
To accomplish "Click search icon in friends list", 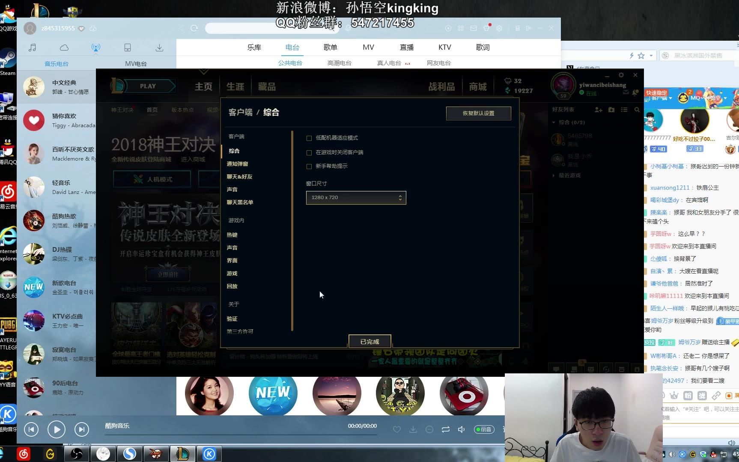I will pos(637,110).
